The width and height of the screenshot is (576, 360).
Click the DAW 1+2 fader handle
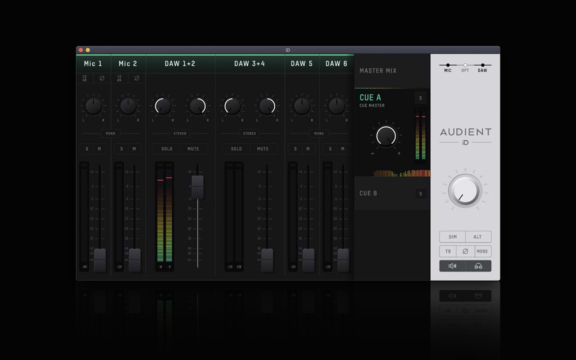pos(198,187)
